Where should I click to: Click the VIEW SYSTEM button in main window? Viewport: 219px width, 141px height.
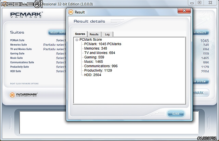click(x=201, y=81)
